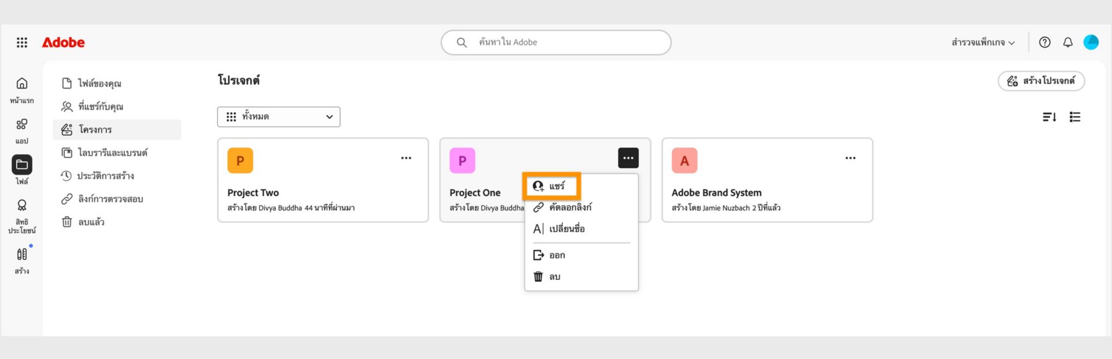Open the app launcher grid icon
1112x359 pixels.
(22, 42)
